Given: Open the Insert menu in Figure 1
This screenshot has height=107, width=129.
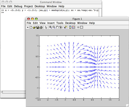Looking at the screenshot, I should [51, 23].
